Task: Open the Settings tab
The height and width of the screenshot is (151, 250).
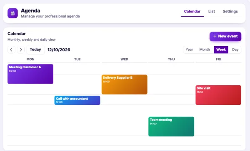Action: coord(230,12)
